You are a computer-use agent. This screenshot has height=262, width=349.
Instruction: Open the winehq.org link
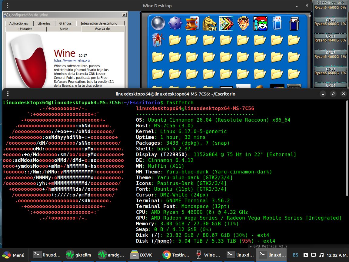[72, 60]
